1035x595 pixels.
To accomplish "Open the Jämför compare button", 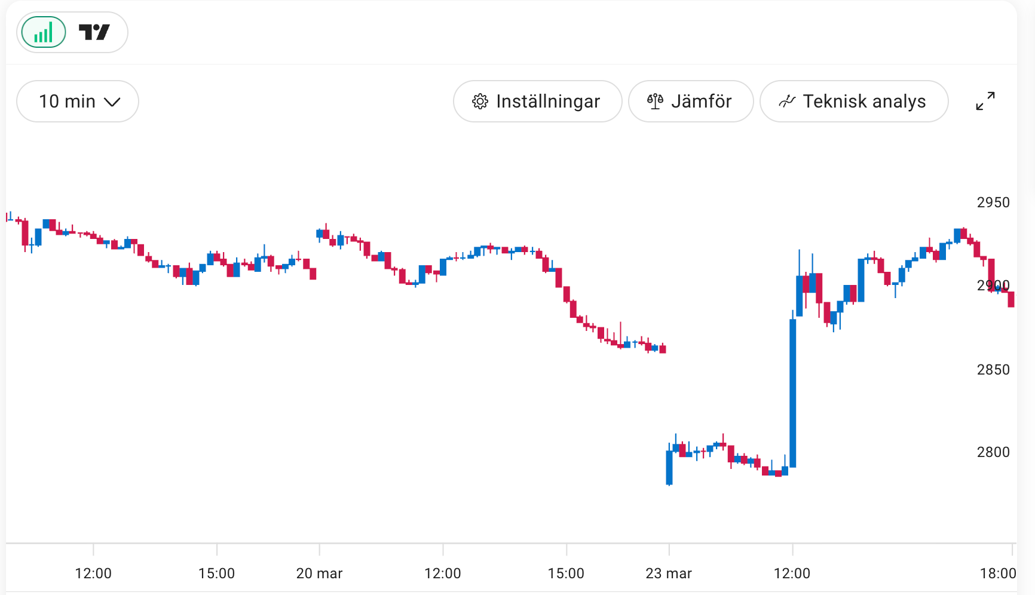I will pos(690,102).
